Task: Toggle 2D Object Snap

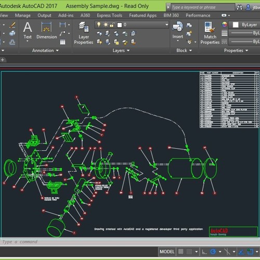Action: (250, 252)
